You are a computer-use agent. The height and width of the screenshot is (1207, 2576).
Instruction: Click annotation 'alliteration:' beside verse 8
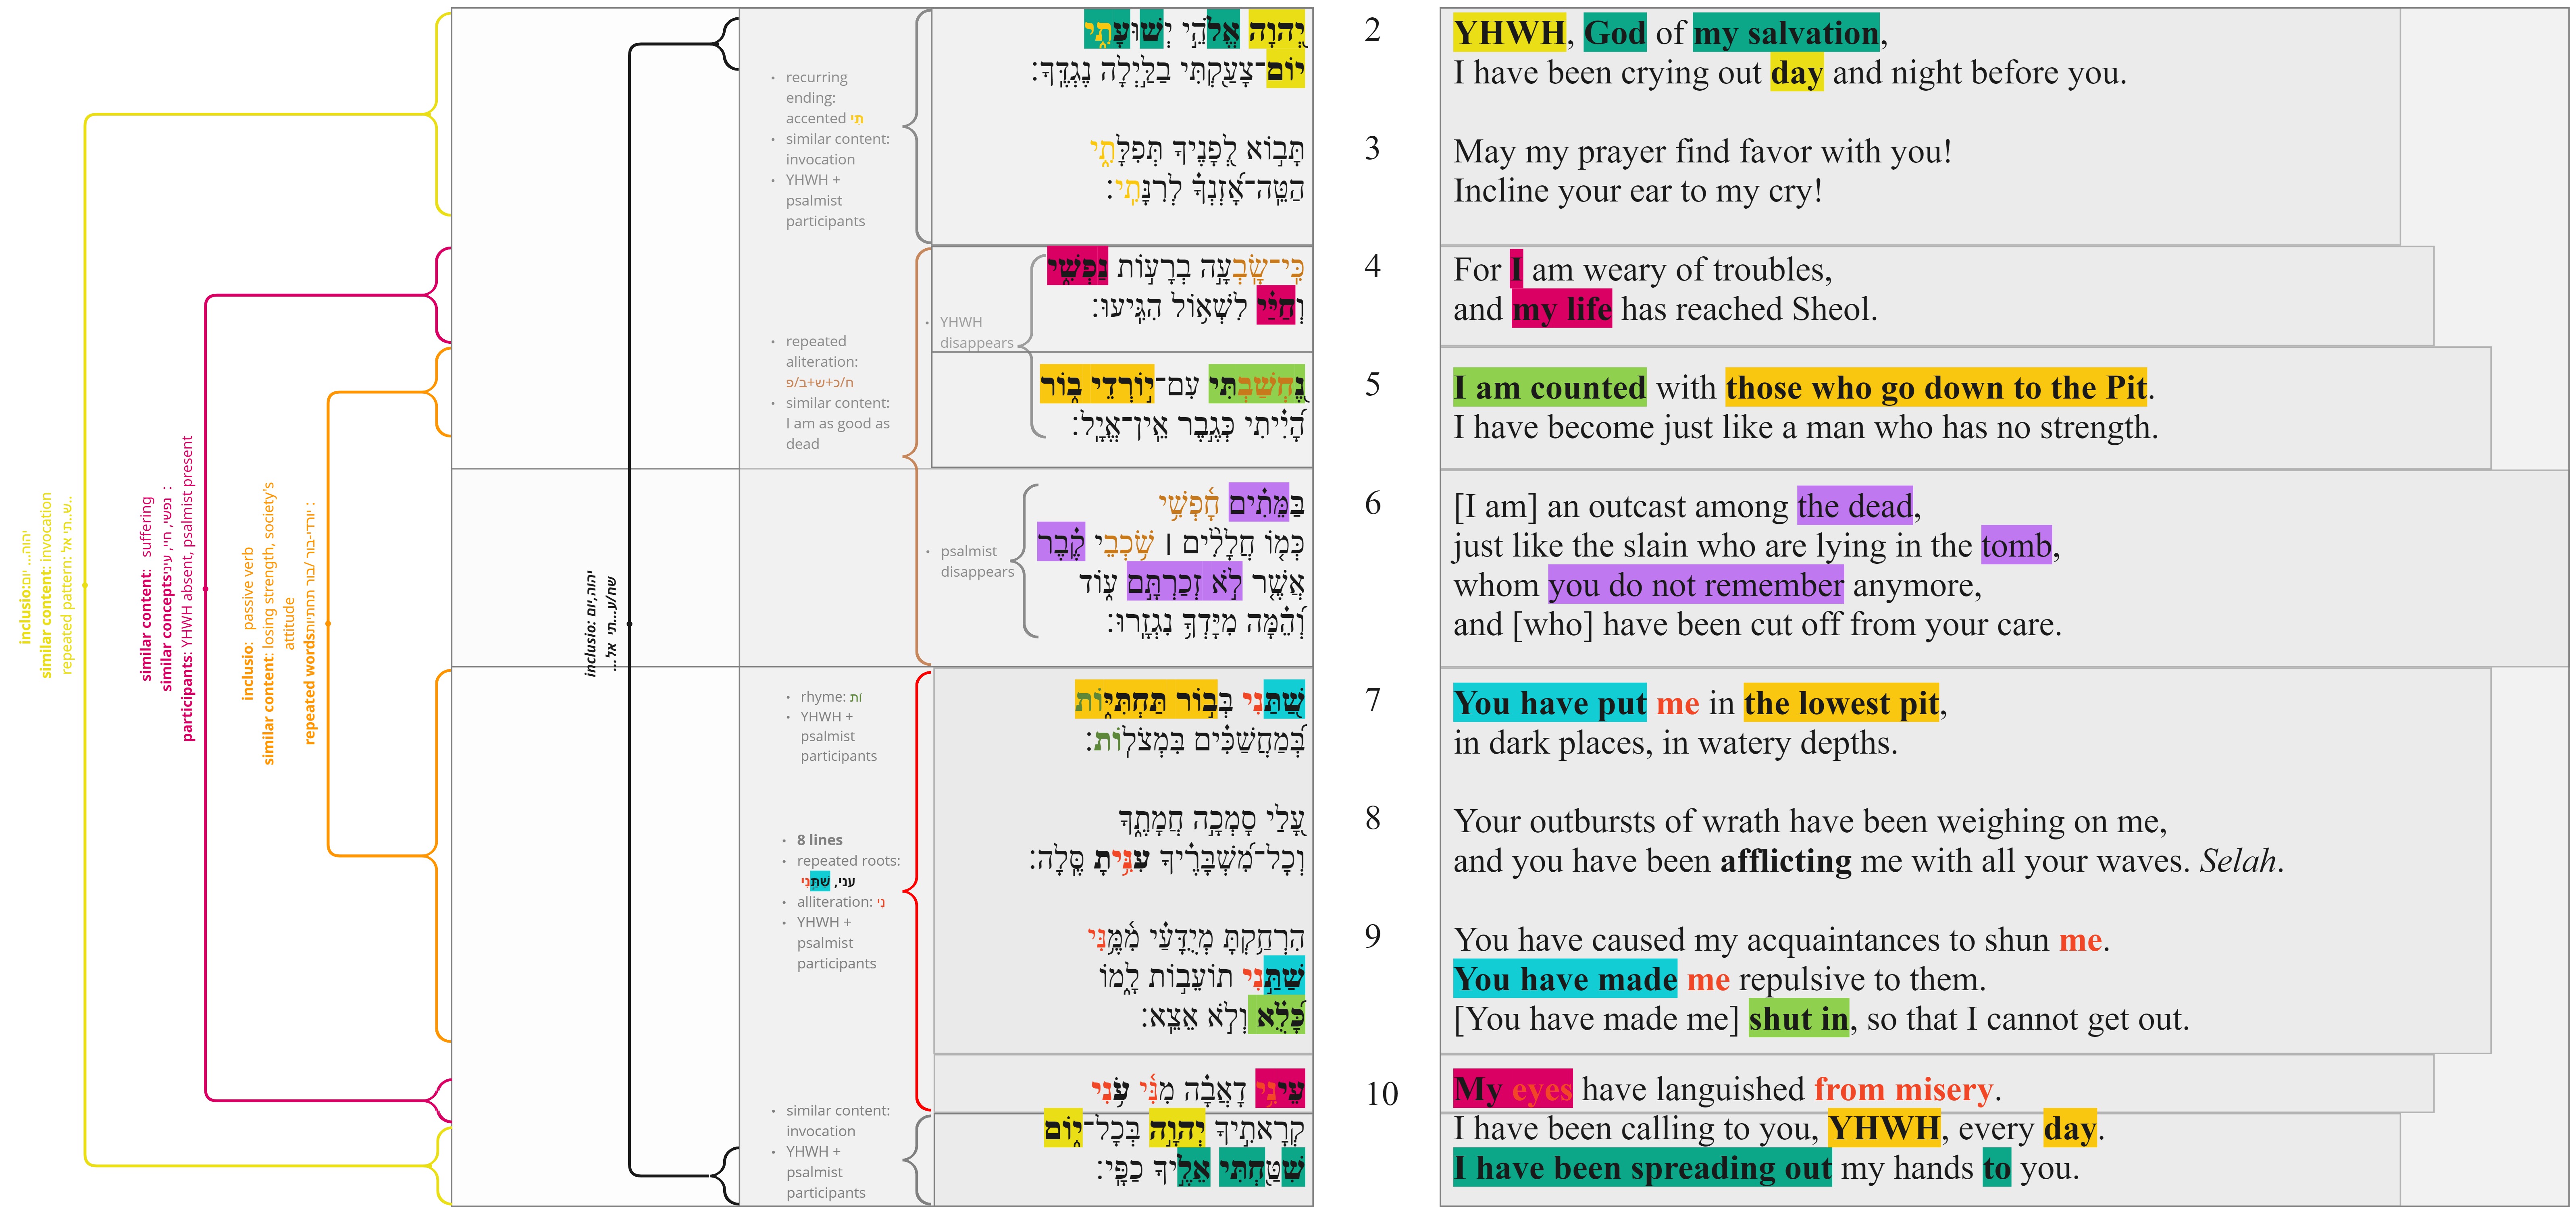pyautogui.click(x=840, y=902)
